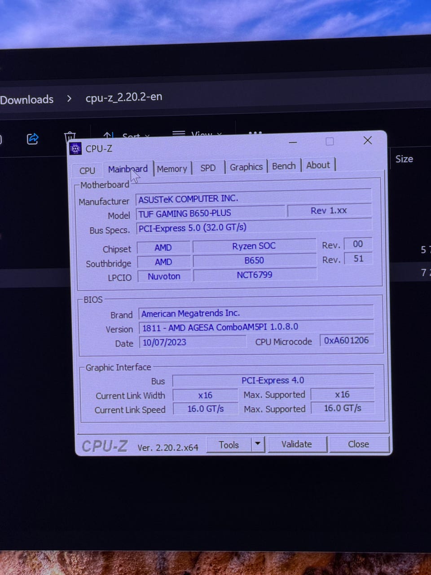Viewport: 431px width, 575px height.
Task: Click the Tools button
Action: [229, 445]
